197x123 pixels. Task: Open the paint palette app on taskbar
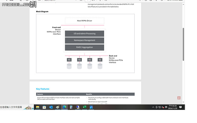tap(58, 107)
